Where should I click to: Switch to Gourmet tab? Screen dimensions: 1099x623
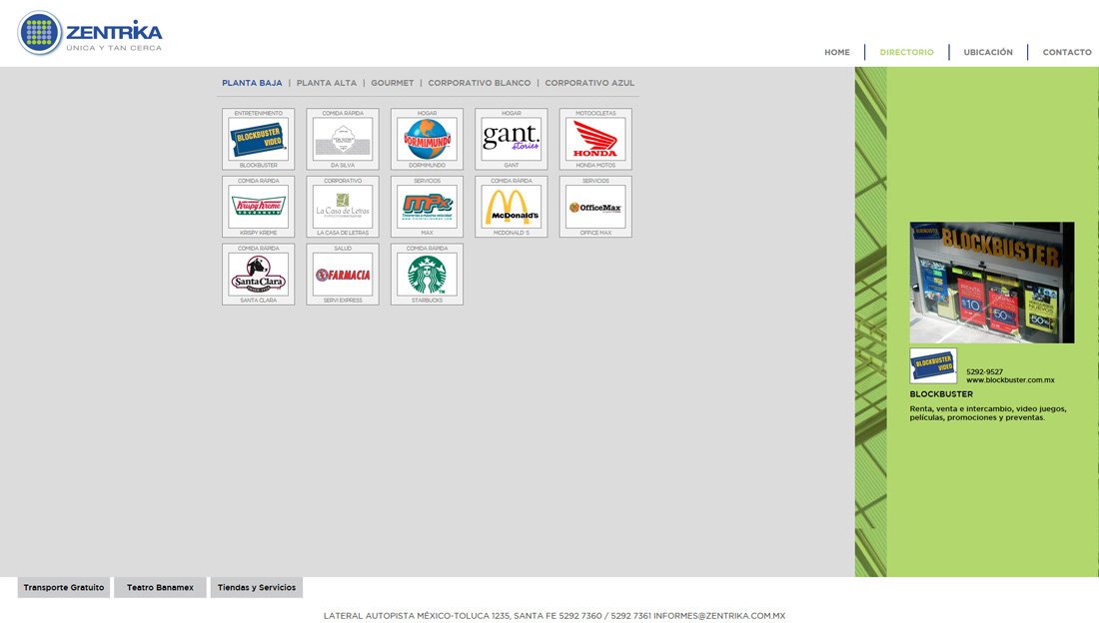click(393, 83)
